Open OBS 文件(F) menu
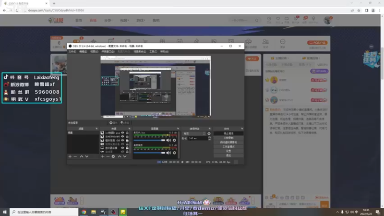 [x=72, y=52]
